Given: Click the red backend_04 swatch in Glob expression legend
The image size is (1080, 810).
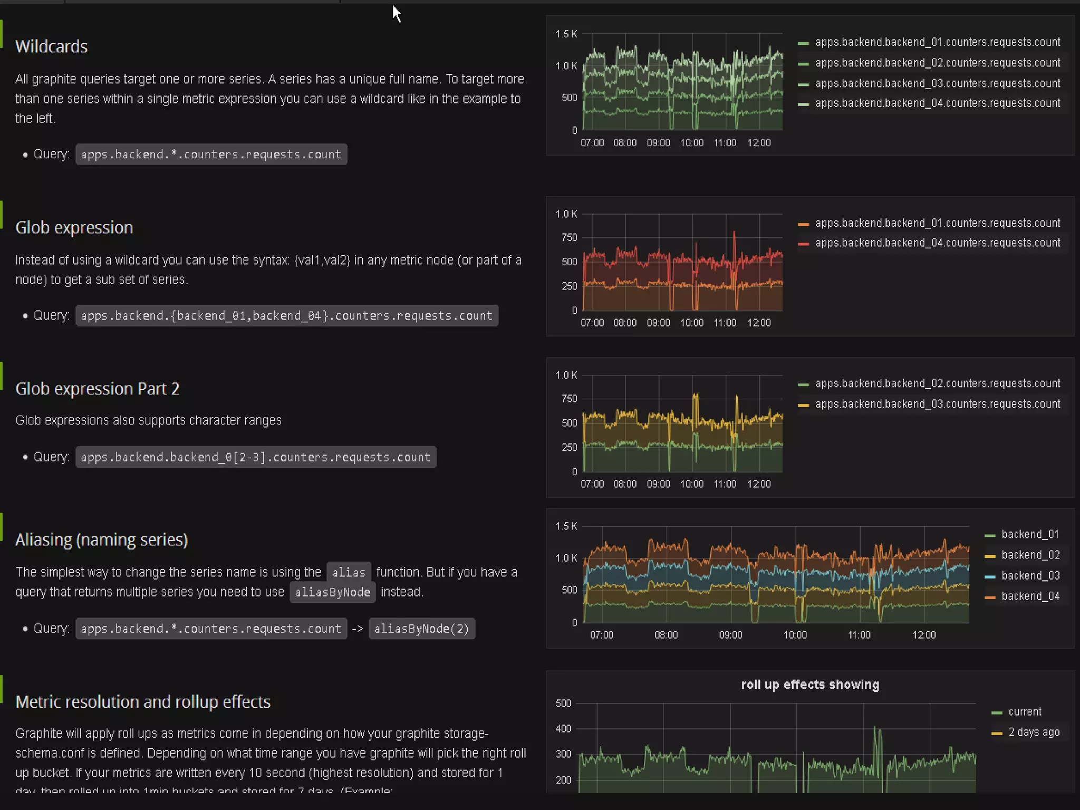Looking at the screenshot, I should click(803, 244).
